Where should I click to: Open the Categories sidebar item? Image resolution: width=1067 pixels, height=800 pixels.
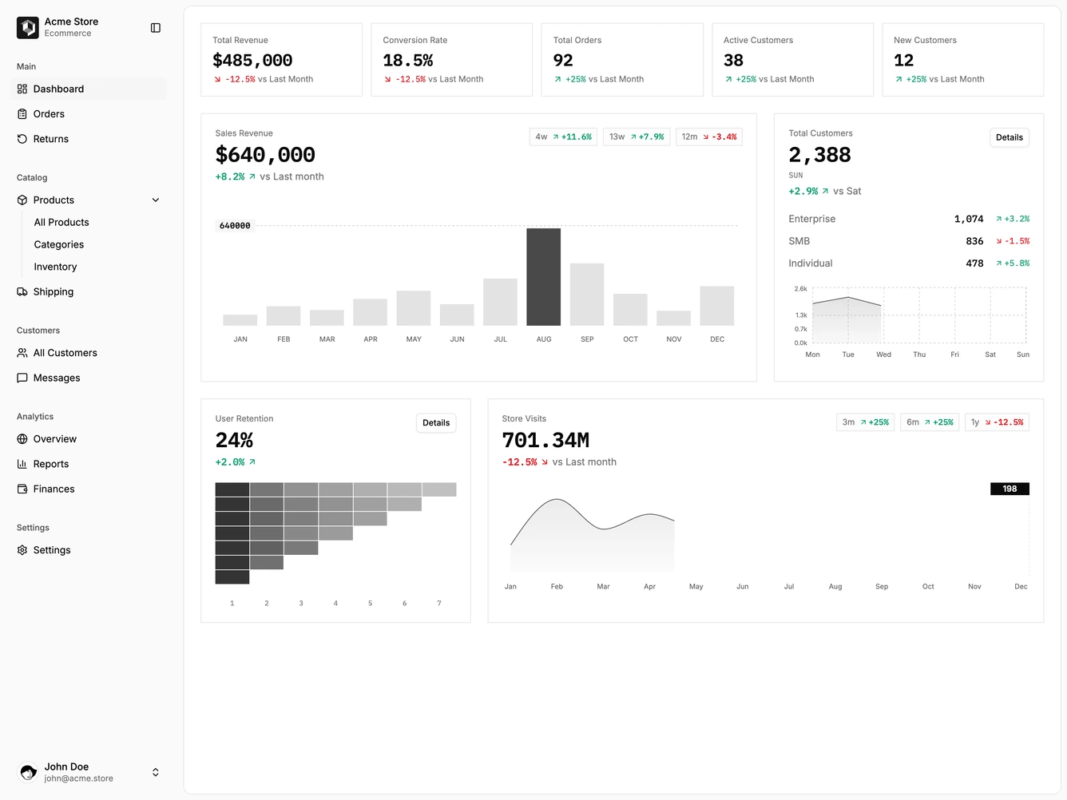(59, 245)
